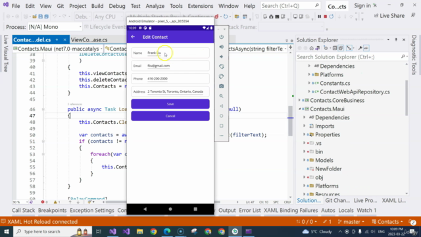Click the Windows Start button
Viewport: 421px width, 237px height.
click(6, 231)
